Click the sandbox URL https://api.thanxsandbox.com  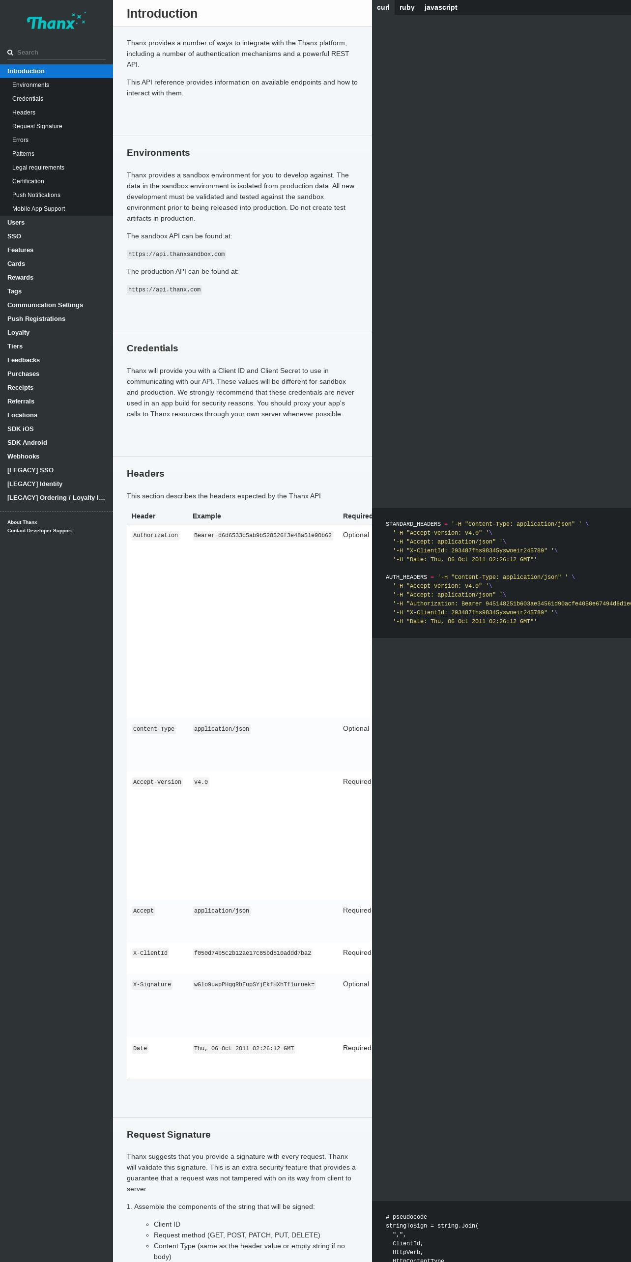click(176, 255)
